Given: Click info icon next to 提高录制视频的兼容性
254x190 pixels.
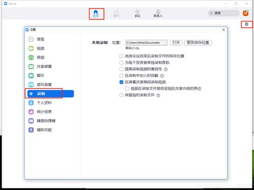Looking at the screenshot, I should 166,69.
